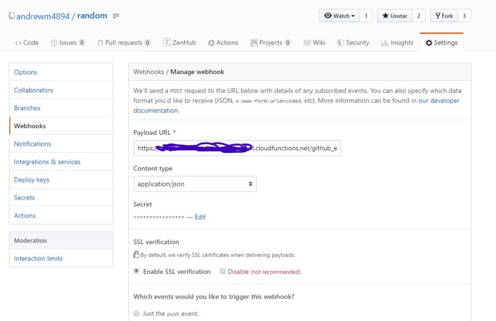This screenshot has height=321, width=496.
Task: Click the SSL verification lock icon
Action: 136,254
